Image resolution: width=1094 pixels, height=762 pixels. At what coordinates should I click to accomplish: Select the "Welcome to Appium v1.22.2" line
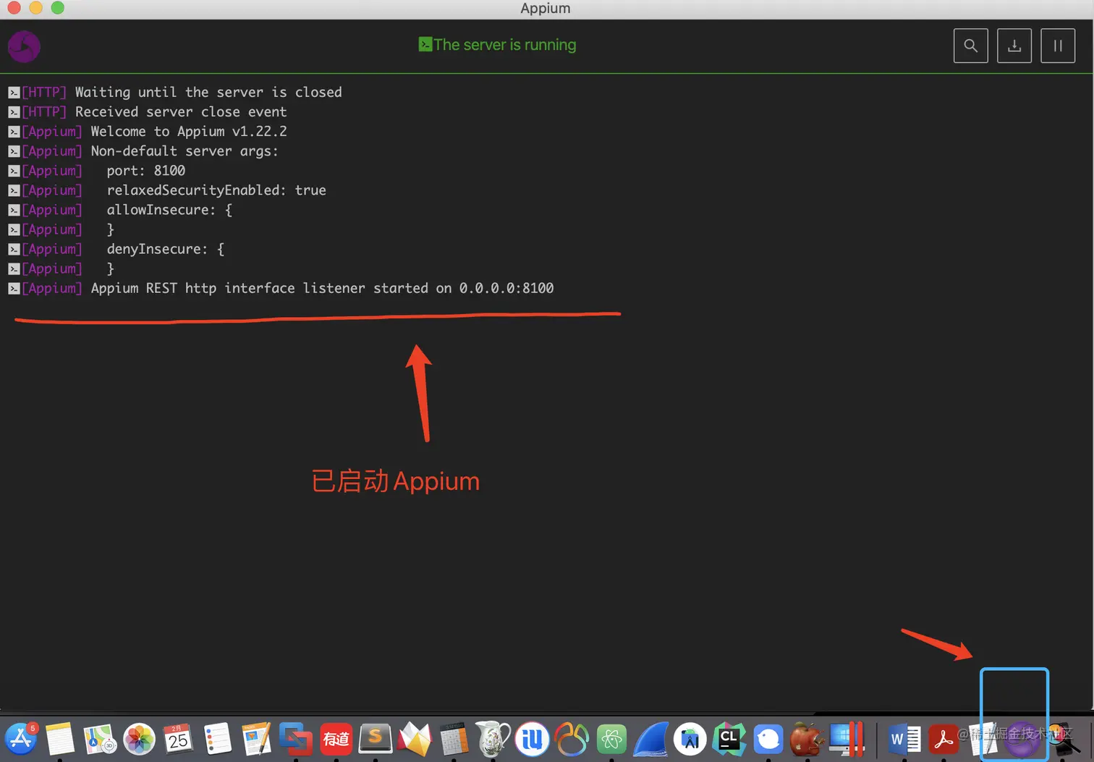pos(189,131)
